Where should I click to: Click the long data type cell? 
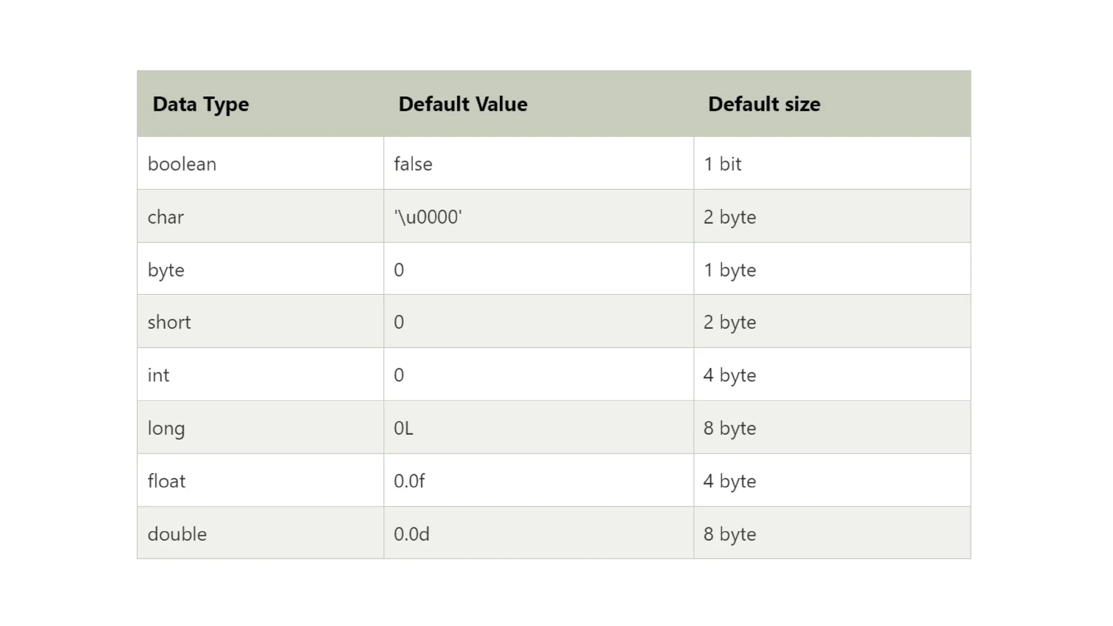[x=166, y=428]
